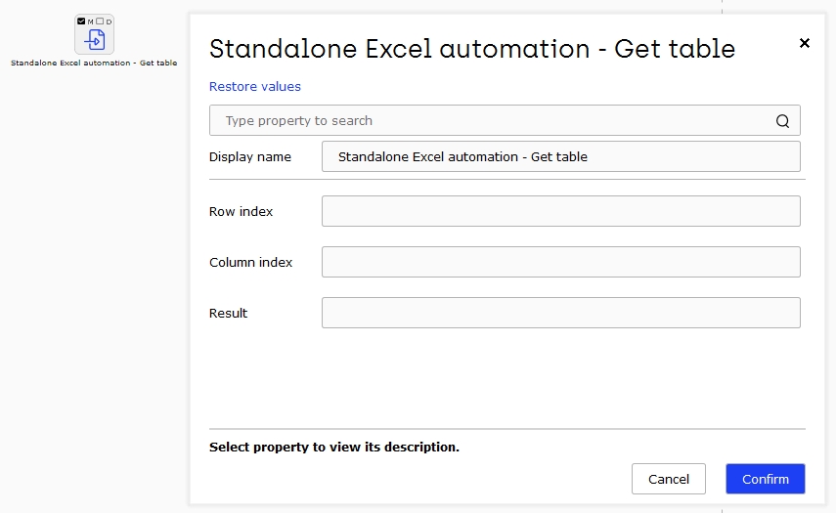The image size is (836, 513).
Task: Toggle the M checkbox on the activity node
Action: 81,21
